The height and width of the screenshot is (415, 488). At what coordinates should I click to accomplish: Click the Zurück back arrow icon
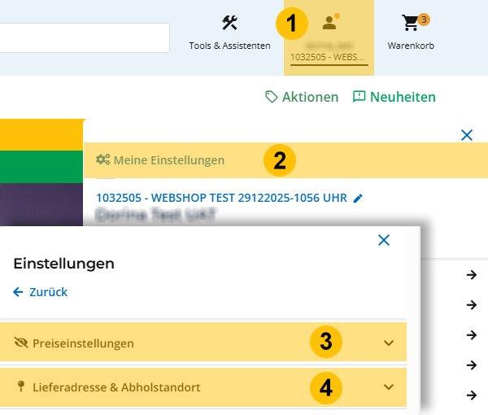pyautogui.click(x=18, y=292)
